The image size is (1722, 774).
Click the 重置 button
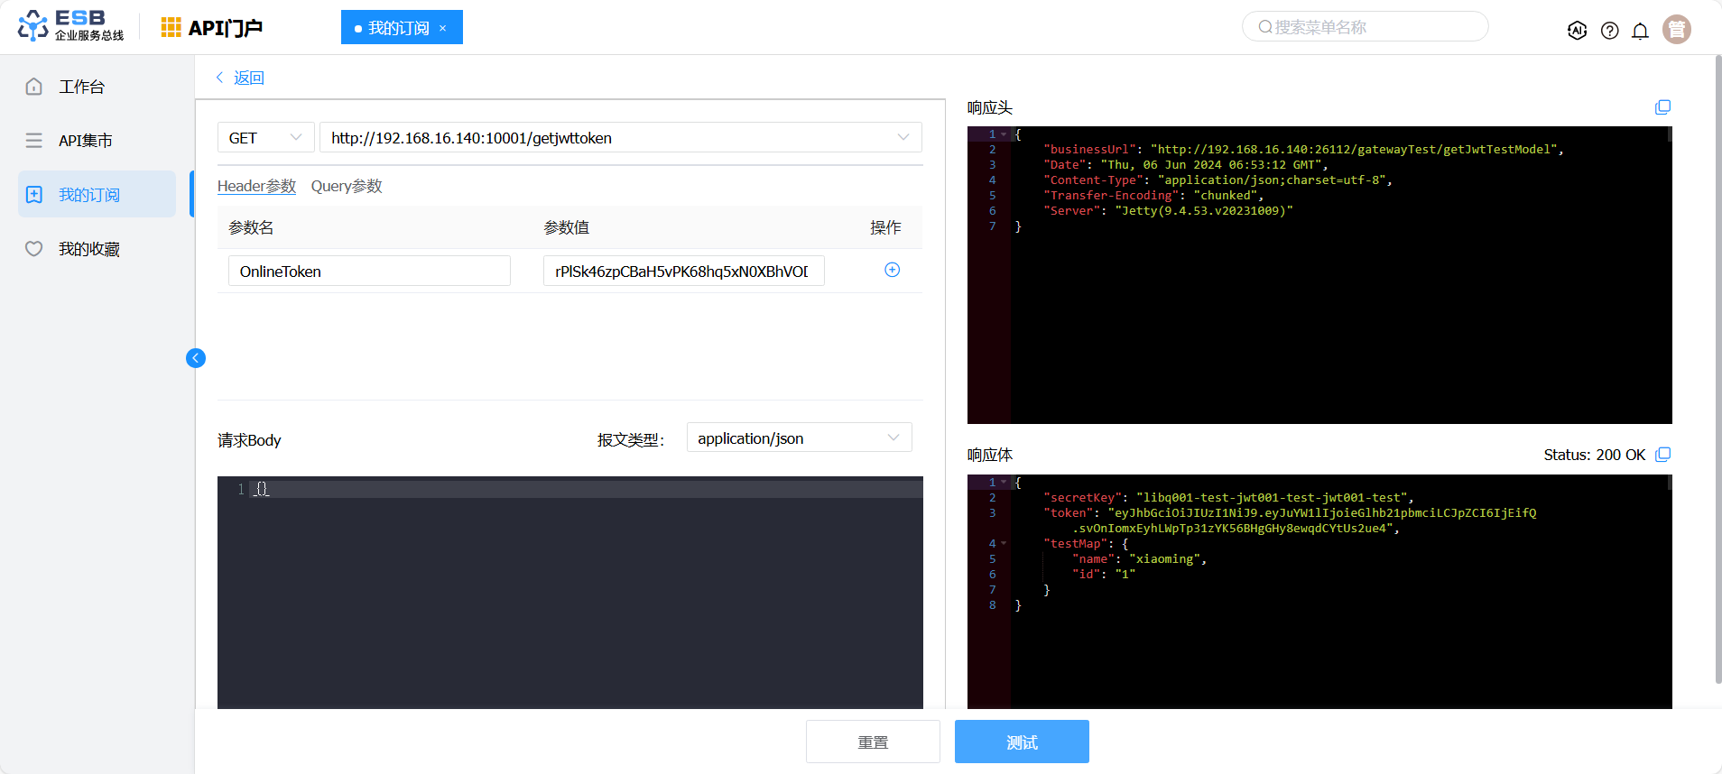click(x=872, y=742)
